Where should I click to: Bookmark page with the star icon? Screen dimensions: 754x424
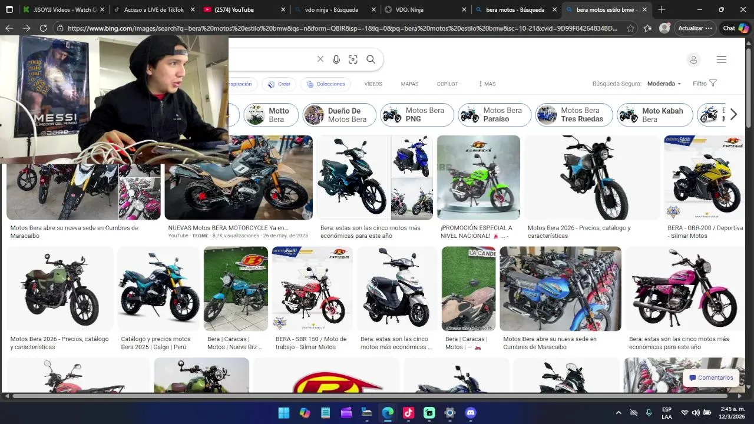pyautogui.click(x=630, y=28)
